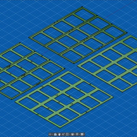Activate the Orbit navigation tool
The height and width of the screenshot is (137, 137).
[x=50, y=134]
